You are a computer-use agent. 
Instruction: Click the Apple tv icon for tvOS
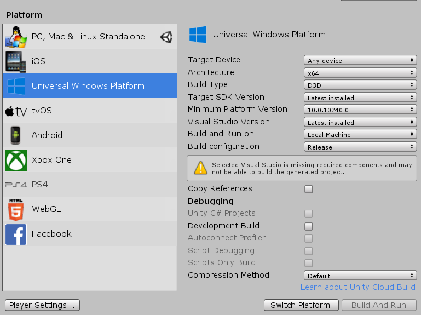(x=16, y=111)
